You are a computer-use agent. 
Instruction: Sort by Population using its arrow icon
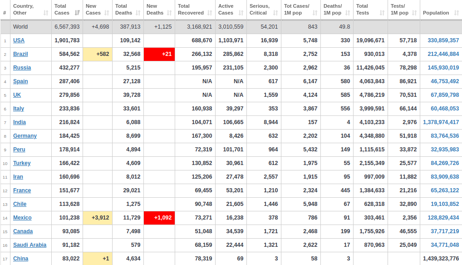[457, 13]
